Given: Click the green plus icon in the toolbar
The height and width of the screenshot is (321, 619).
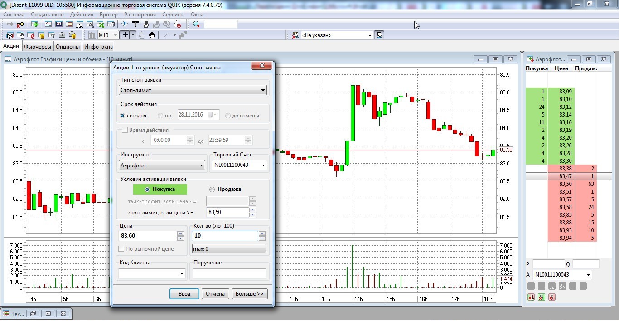Looking at the screenshot, I should pos(35,24).
